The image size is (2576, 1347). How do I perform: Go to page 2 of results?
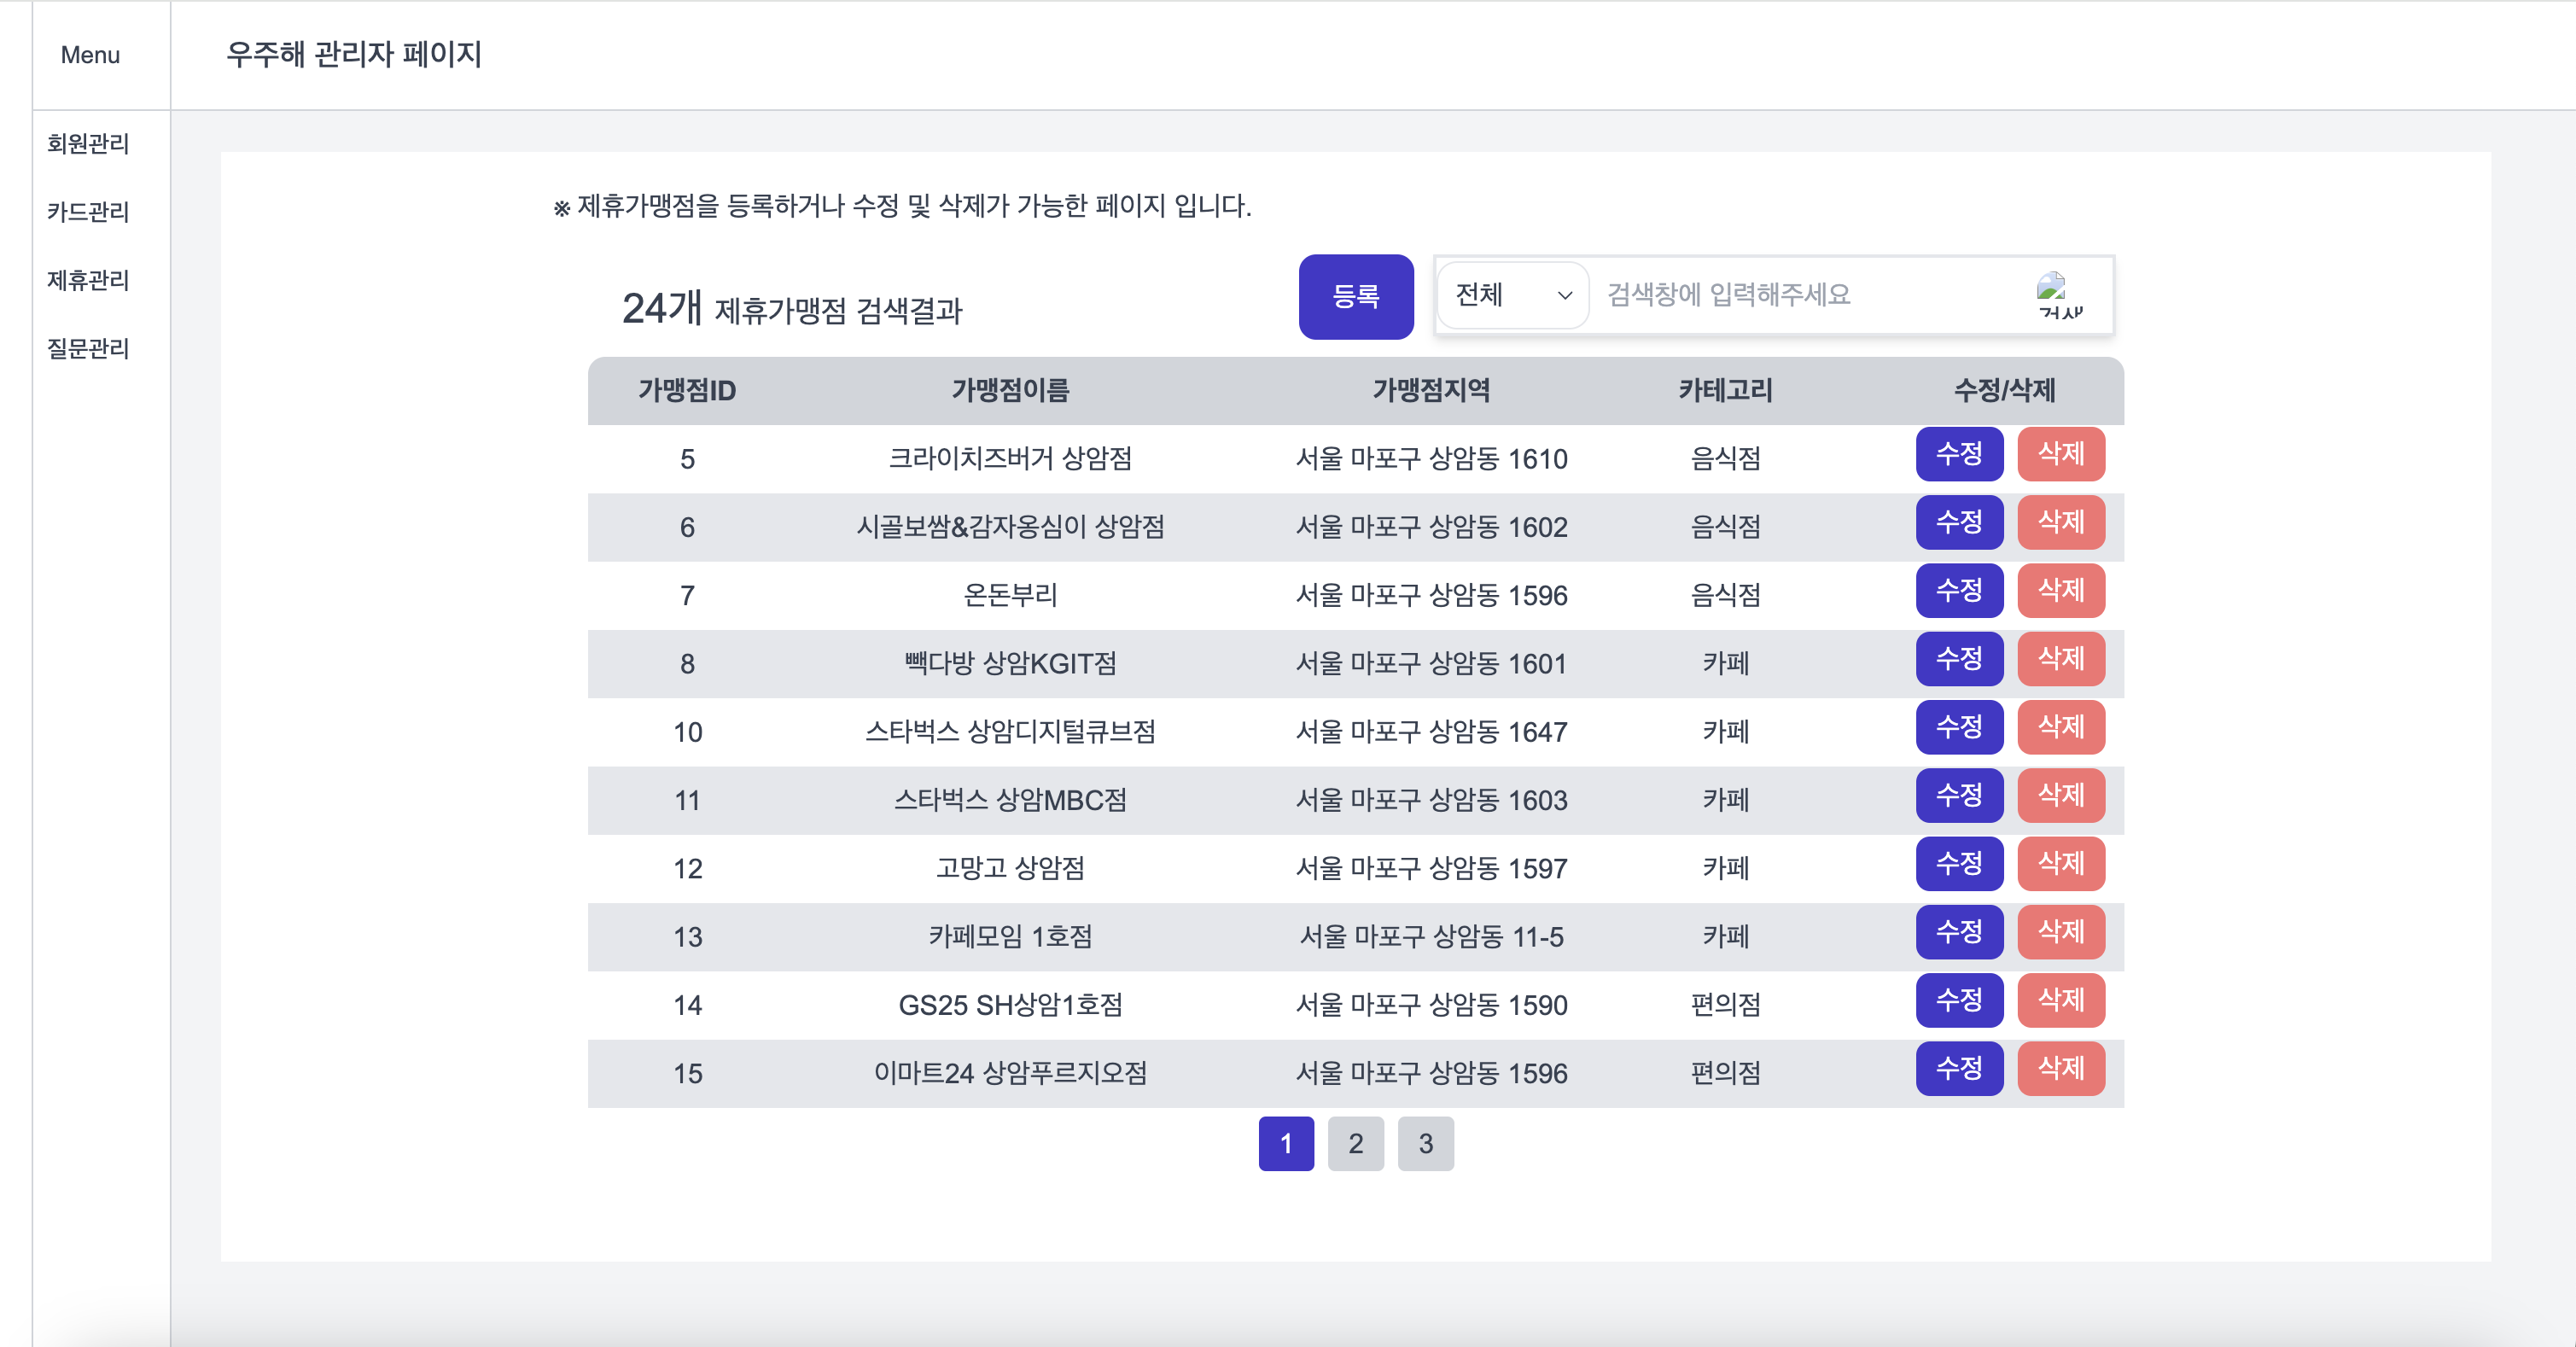click(x=1355, y=1143)
